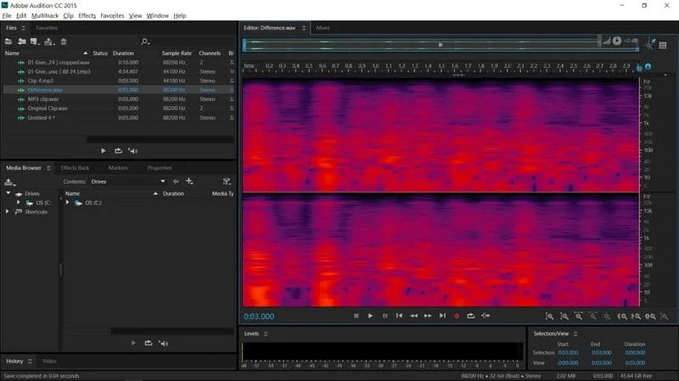
Task: Open the Multitrack menu
Action: tap(45, 15)
